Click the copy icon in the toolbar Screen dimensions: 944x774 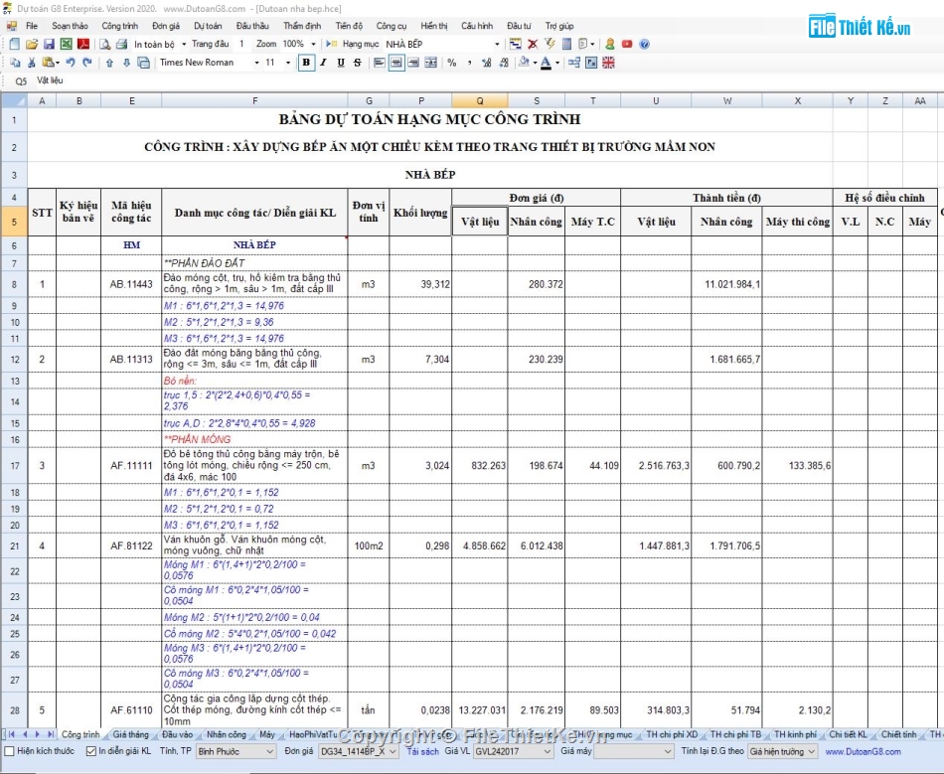(15, 63)
